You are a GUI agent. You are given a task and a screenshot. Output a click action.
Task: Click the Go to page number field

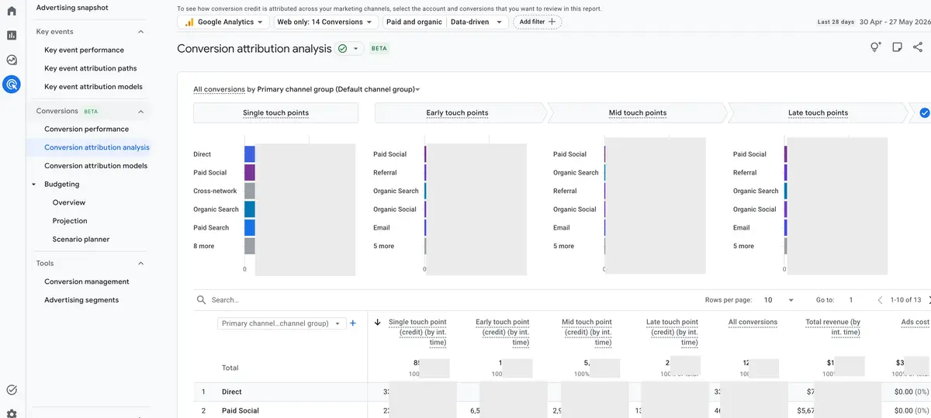click(851, 300)
